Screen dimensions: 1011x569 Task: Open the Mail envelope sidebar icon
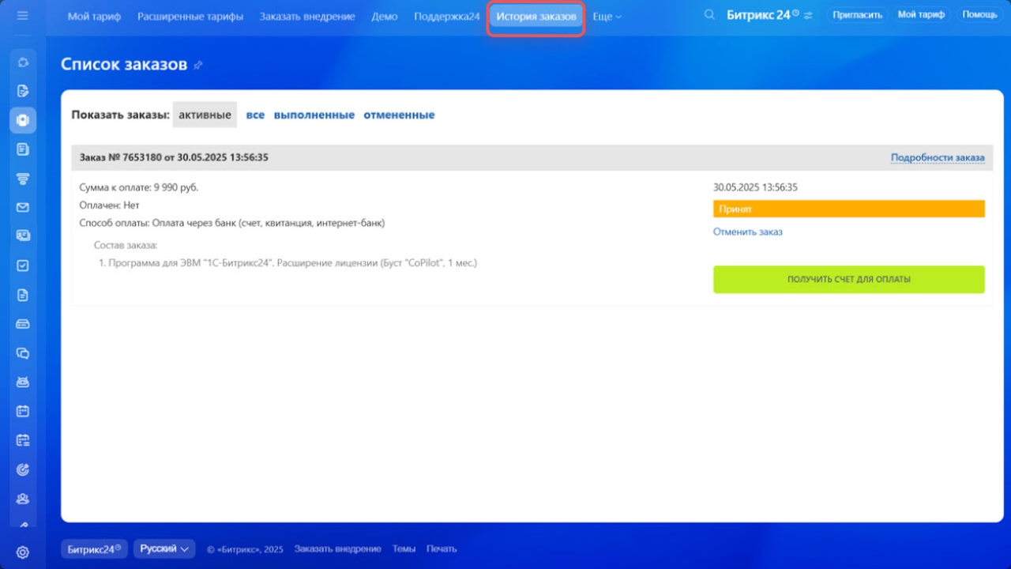[23, 208]
